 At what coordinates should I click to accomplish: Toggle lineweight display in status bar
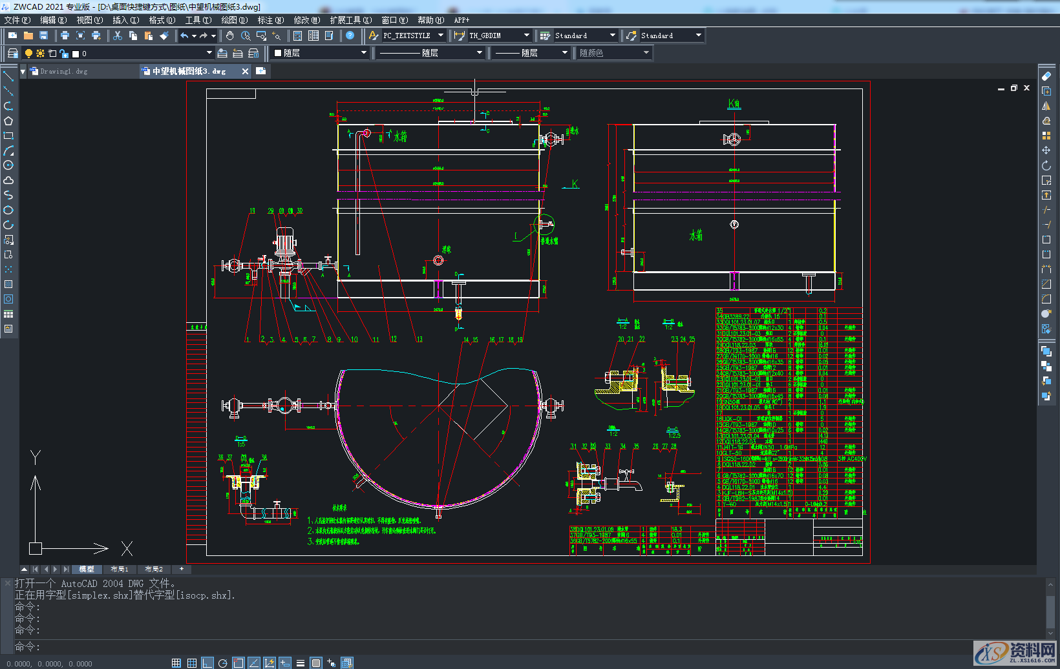click(x=301, y=663)
